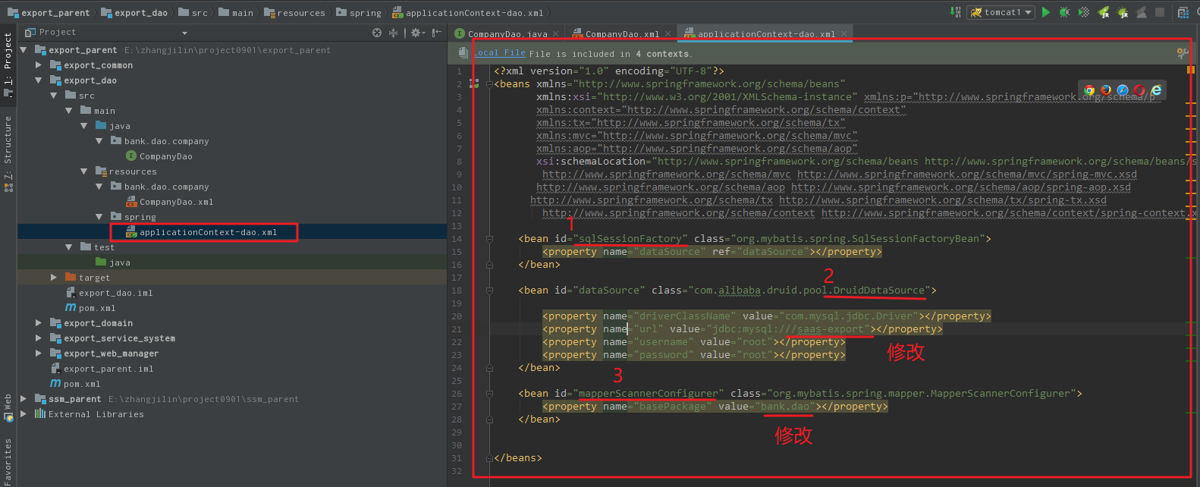Toggle fold marker at closing bean line 28
1200x487 pixels.
pos(489,419)
